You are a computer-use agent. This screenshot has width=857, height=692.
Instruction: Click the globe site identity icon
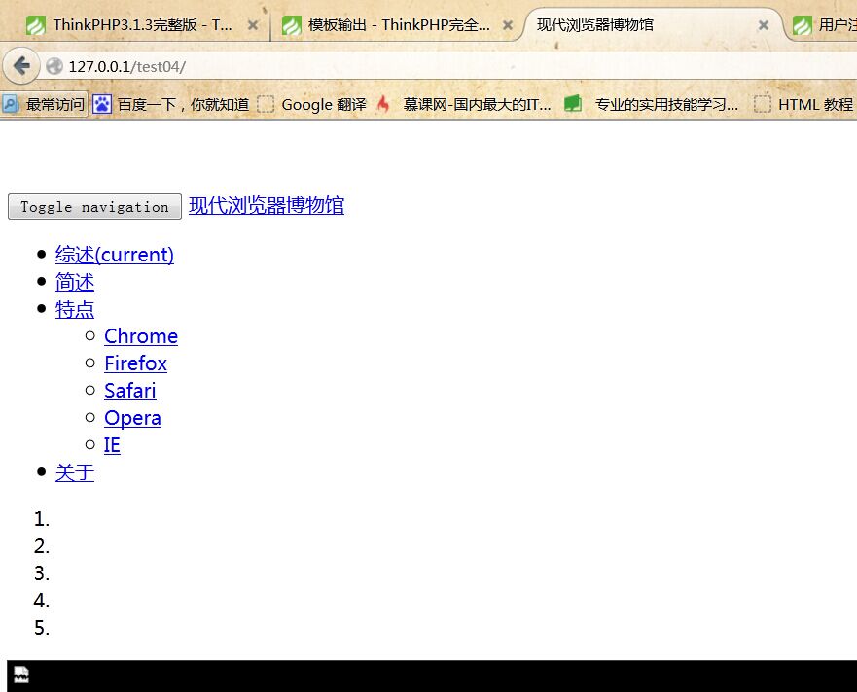(54, 66)
